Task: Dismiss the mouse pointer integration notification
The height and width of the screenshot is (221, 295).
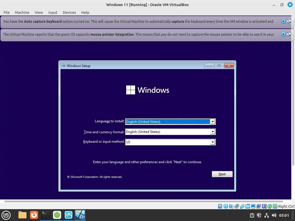Action: coord(283,34)
